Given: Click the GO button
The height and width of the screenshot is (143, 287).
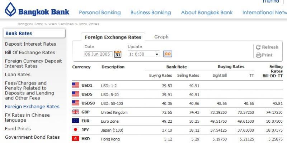Looking at the screenshot, I should tap(168, 54).
